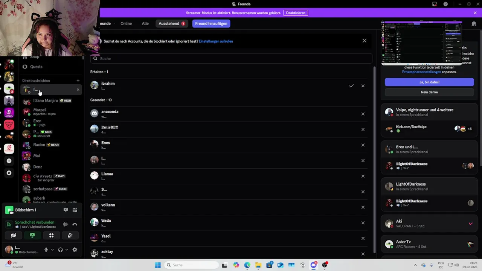Screen dimensions: 482x271
Task: Cancel sent request to EmirBEY
Action: point(363,129)
